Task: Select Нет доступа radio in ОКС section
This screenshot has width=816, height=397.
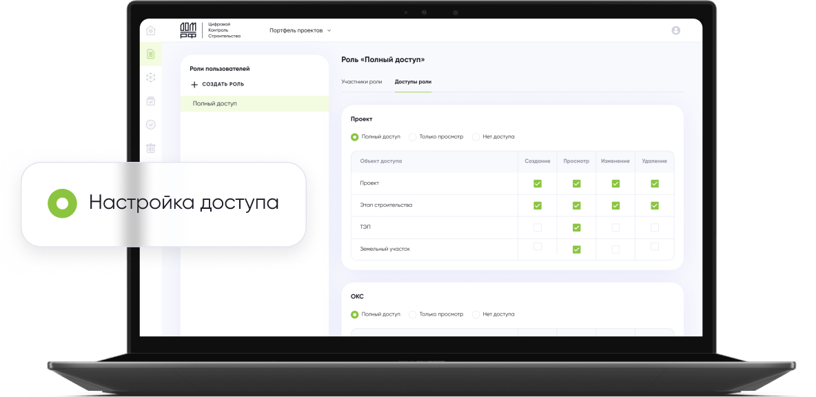Action: (476, 314)
